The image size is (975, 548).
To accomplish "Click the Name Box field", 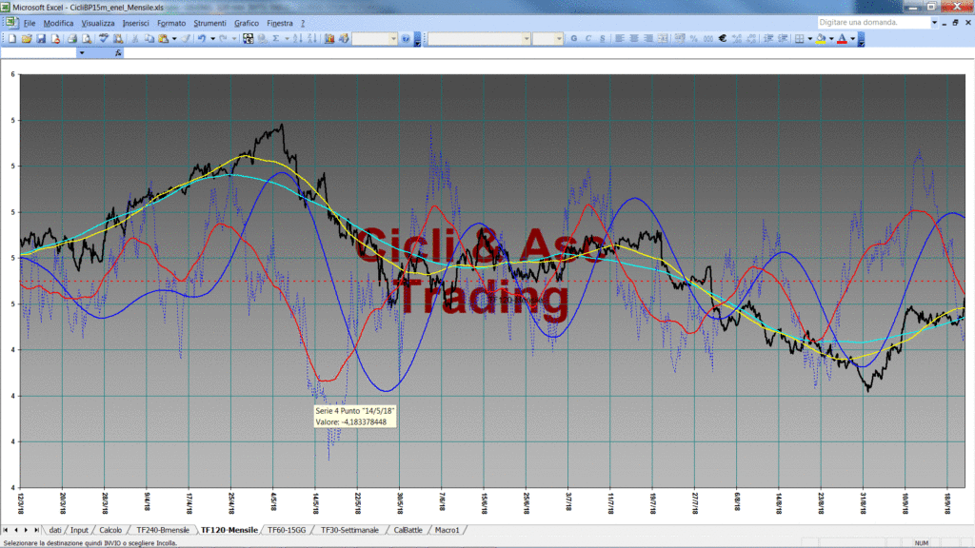I will point(38,53).
